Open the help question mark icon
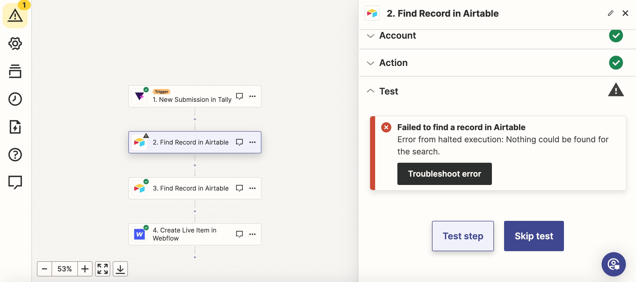Screen dimensions: 636x282 15,155
